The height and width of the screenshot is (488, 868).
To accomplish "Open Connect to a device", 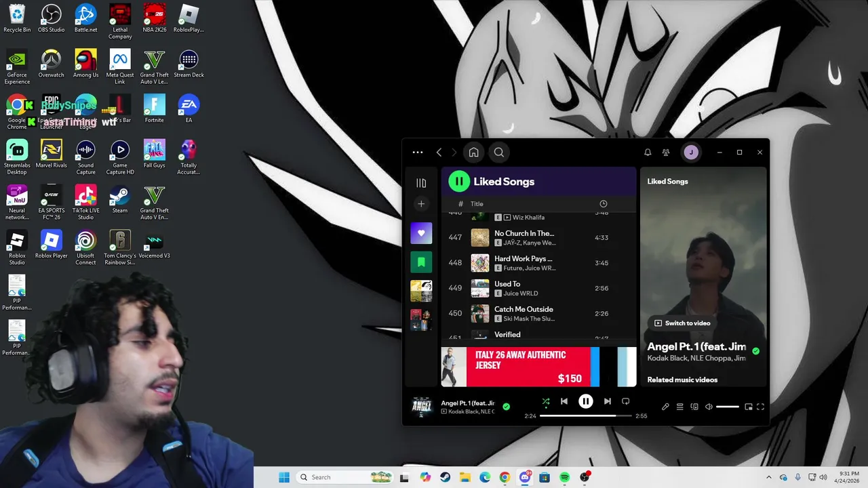I will [x=694, y=407].
